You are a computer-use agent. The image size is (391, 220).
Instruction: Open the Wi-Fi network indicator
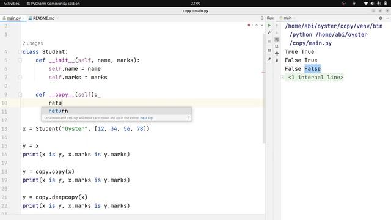366,4
